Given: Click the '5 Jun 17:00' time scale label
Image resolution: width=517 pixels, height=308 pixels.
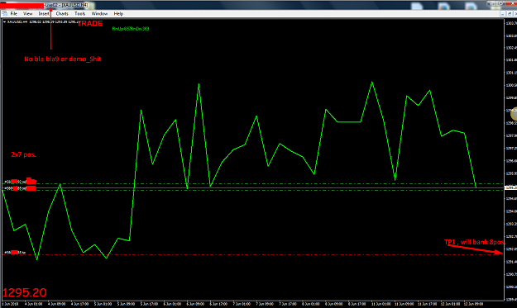Looking at the screenshot, I should 149,304.
